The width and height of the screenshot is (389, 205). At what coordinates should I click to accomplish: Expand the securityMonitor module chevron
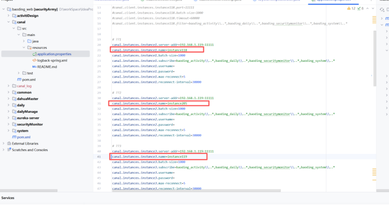click(8, 124)
